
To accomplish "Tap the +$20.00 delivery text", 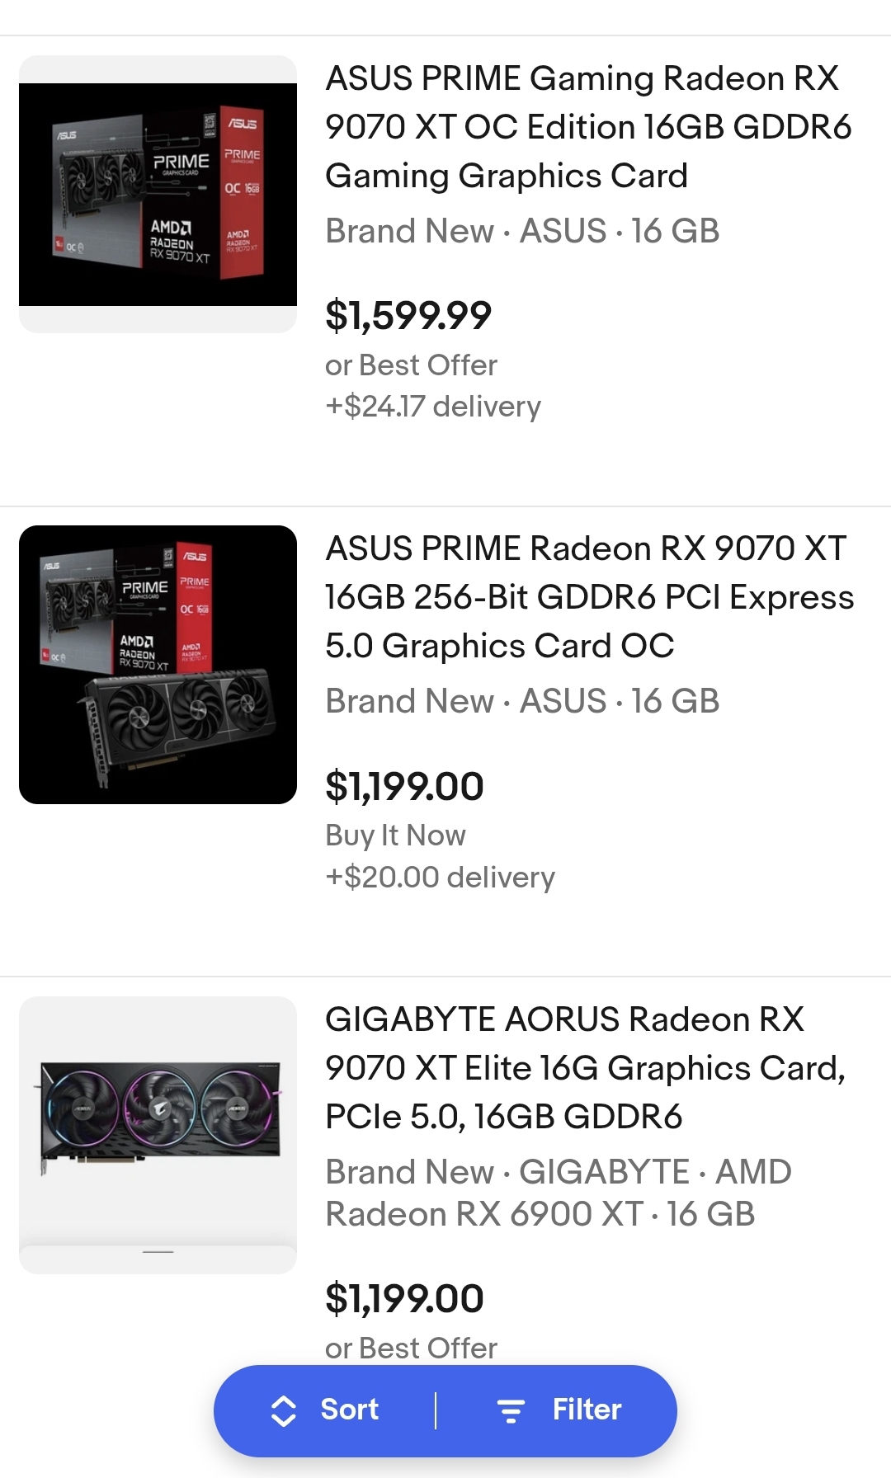I will pyautogui.click(x=440, y=877).
